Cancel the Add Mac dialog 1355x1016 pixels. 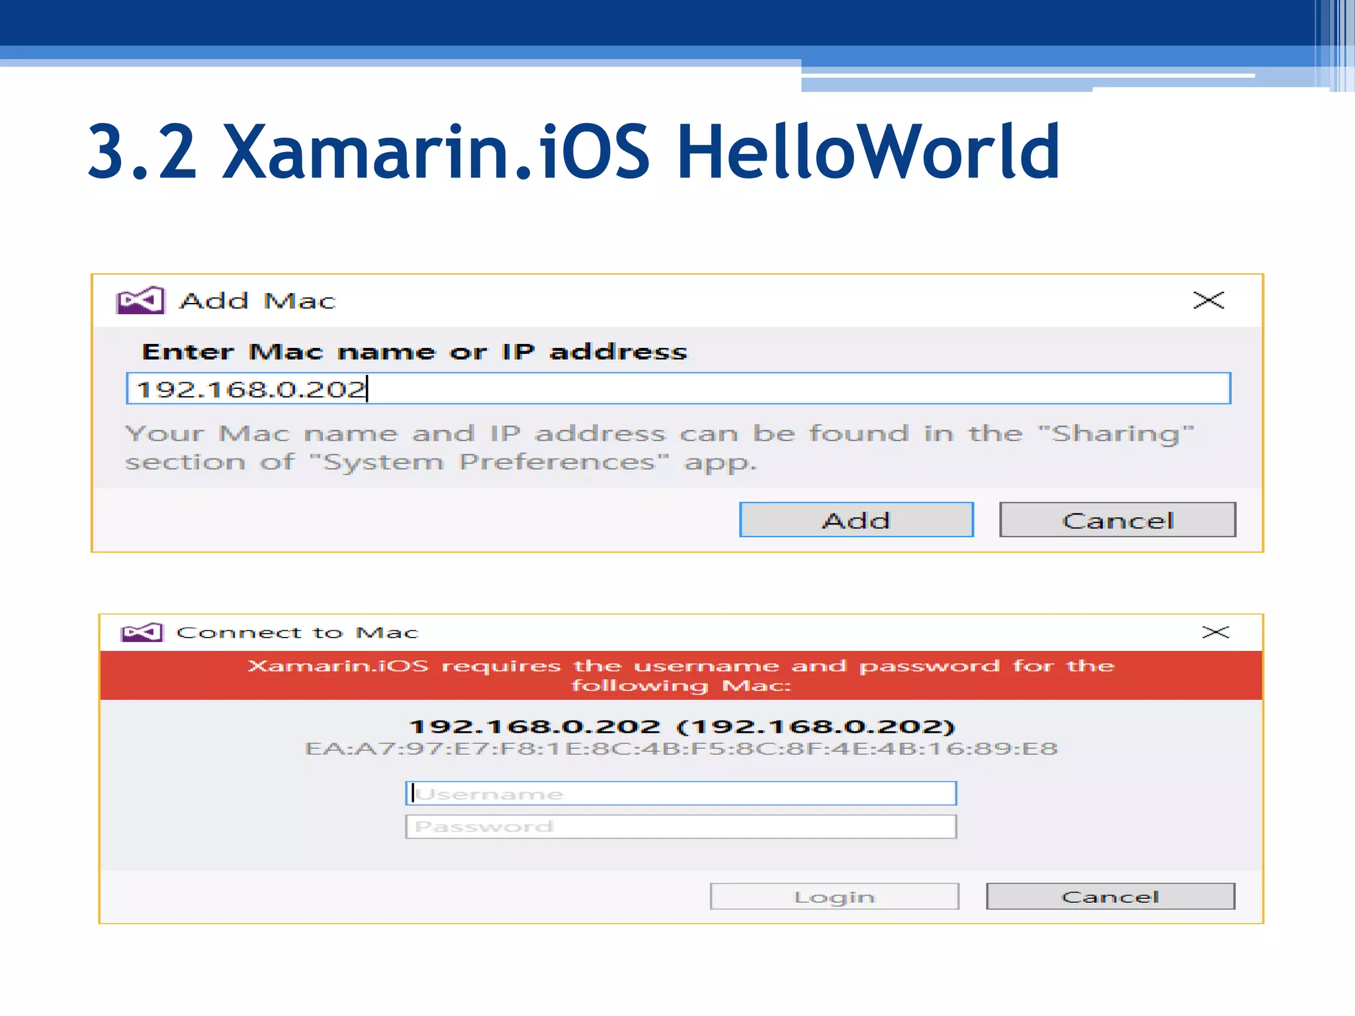pyautogui.click(x=1117, y=520)
